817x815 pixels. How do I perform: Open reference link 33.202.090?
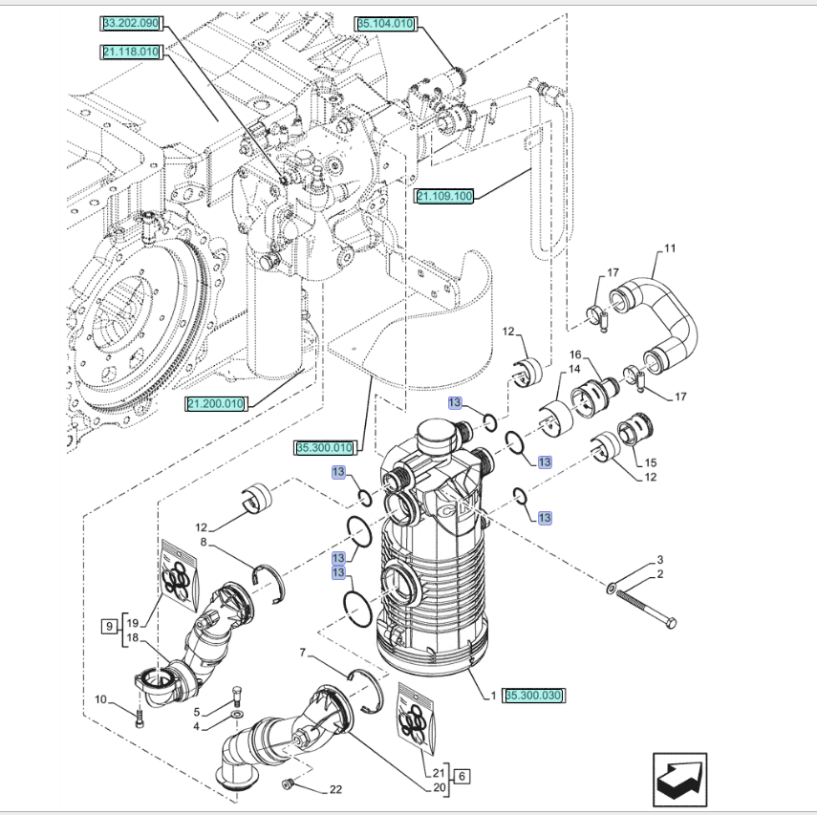[x=131, y=24]
